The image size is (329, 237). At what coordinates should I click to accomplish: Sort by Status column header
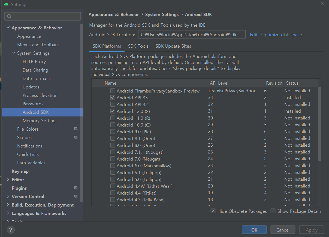(300, 83)
